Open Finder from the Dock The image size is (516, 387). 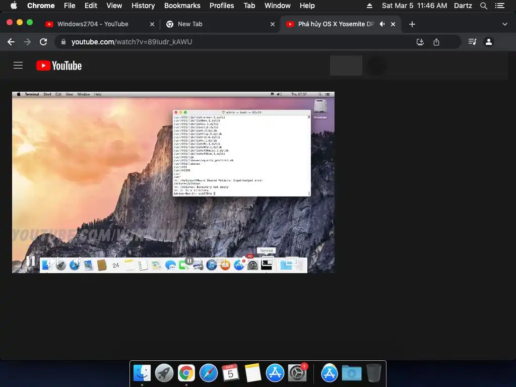point(142,373)
